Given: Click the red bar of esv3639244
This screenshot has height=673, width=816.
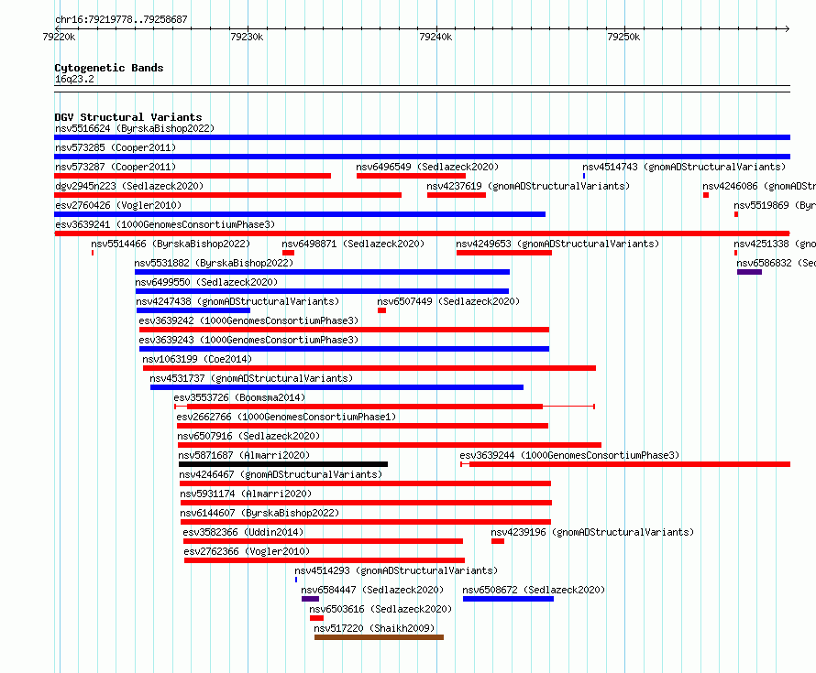Looking at the screenshot, I should click(x=625, y=464).
